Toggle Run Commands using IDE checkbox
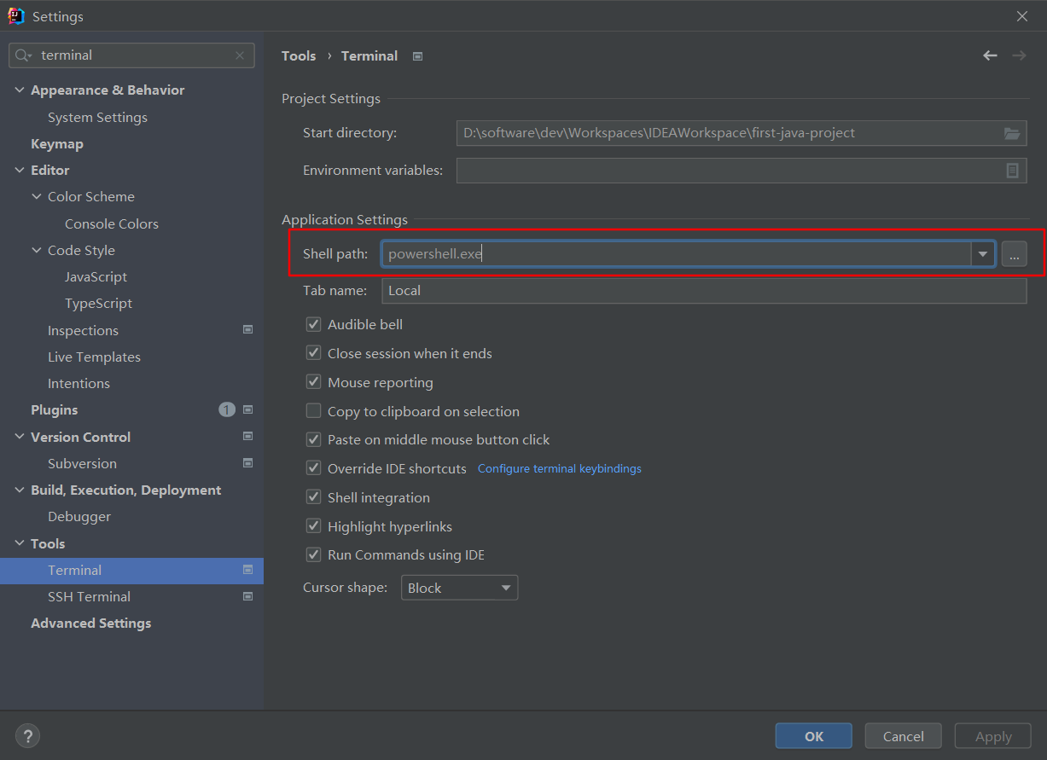Viewport: 1047px width, 760px height. click(313, 554)
